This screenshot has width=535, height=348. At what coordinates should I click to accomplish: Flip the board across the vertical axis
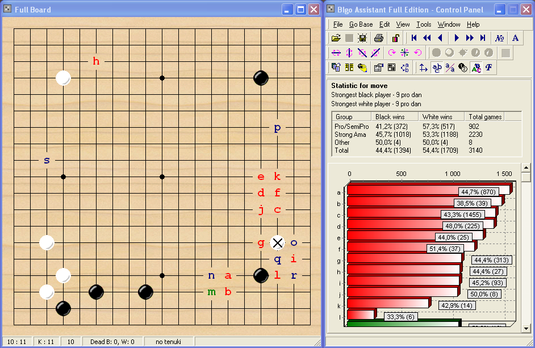349,53
